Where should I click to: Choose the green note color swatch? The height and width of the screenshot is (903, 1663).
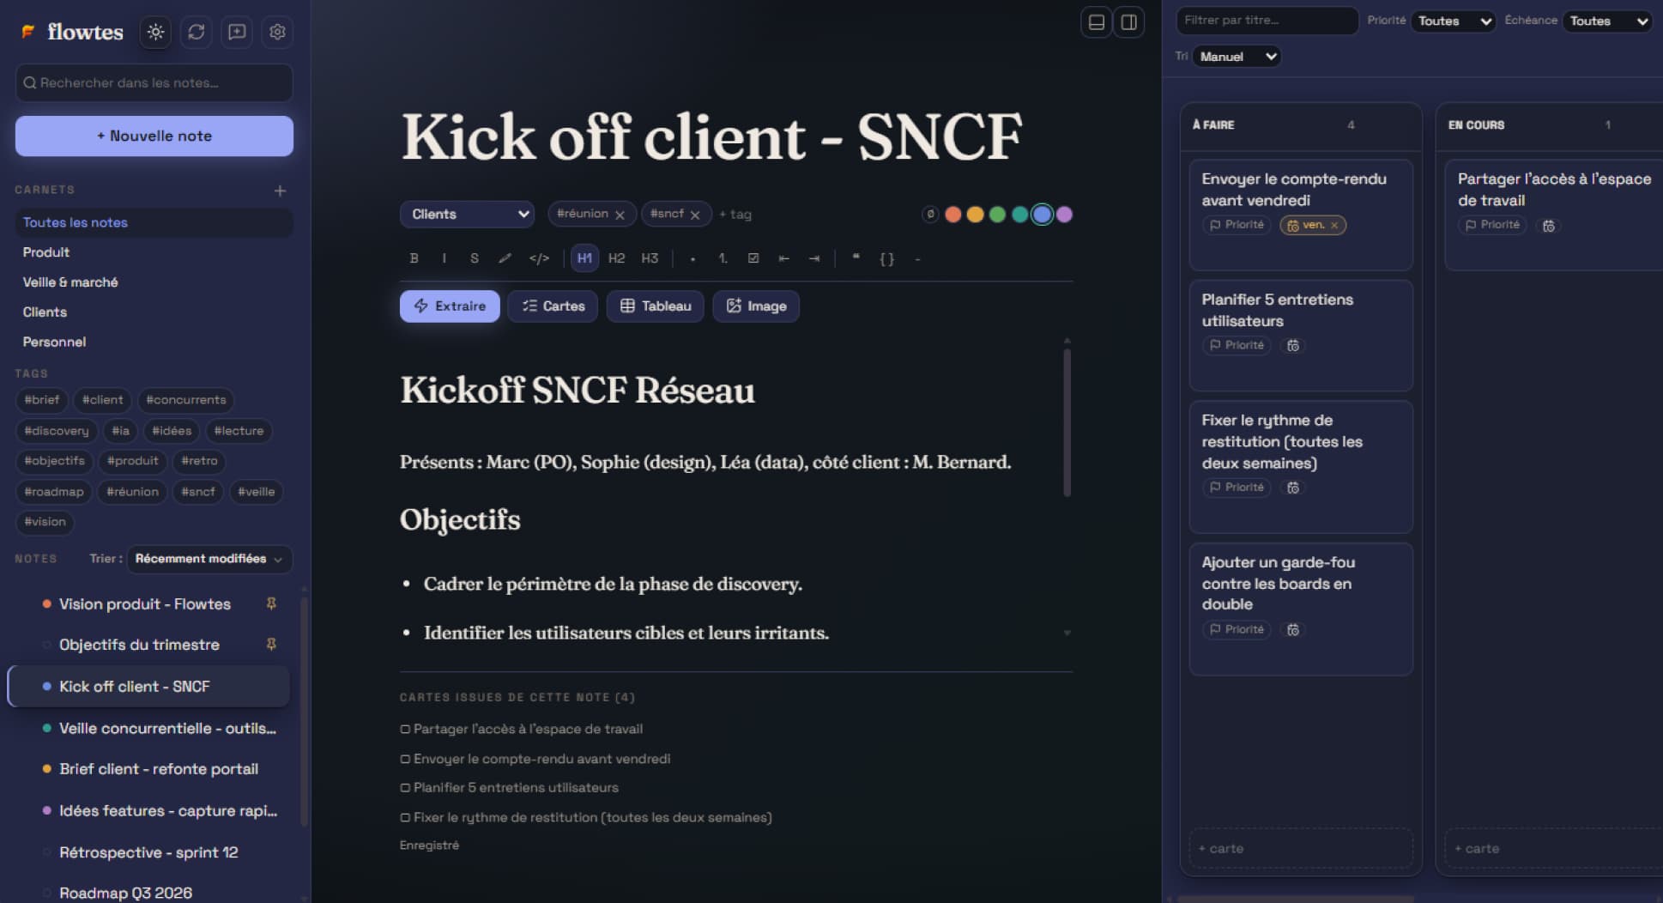[x=997, y=215]
